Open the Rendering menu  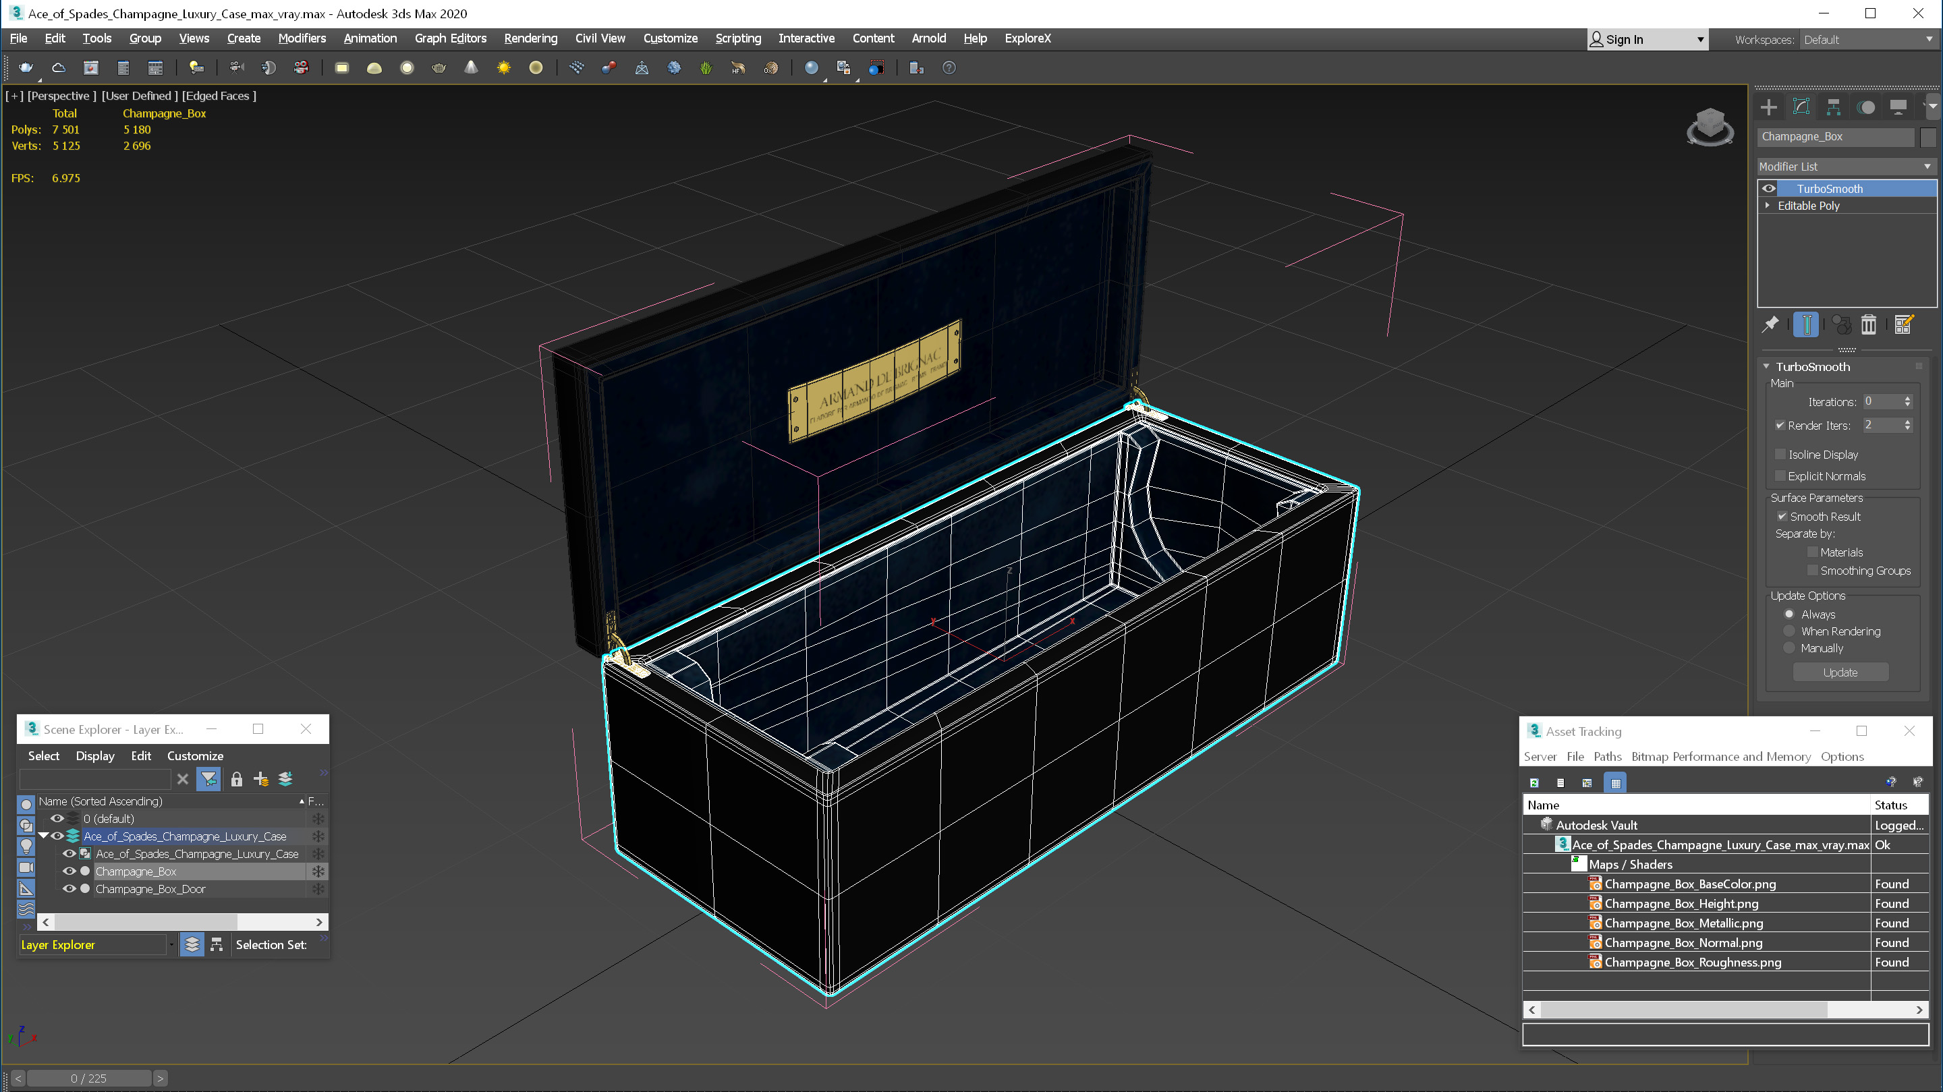pyautogui.click(x=530, y=38)
